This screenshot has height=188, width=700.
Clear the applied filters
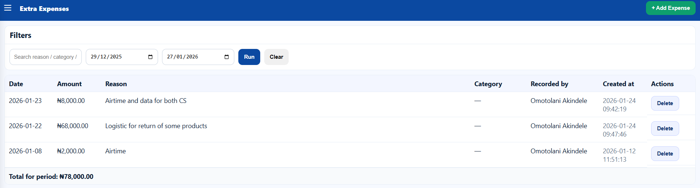(276, 57)
